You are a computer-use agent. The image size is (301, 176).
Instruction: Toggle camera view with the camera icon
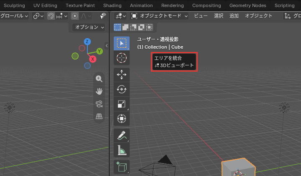pyautogui.click(x=99, y=104)
